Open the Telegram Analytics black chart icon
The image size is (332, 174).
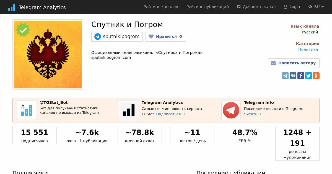(x=129, y=110)
